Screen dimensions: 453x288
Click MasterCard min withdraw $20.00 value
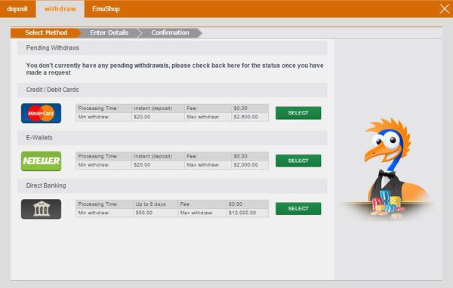pyautogui.click(x=142, y=117)
